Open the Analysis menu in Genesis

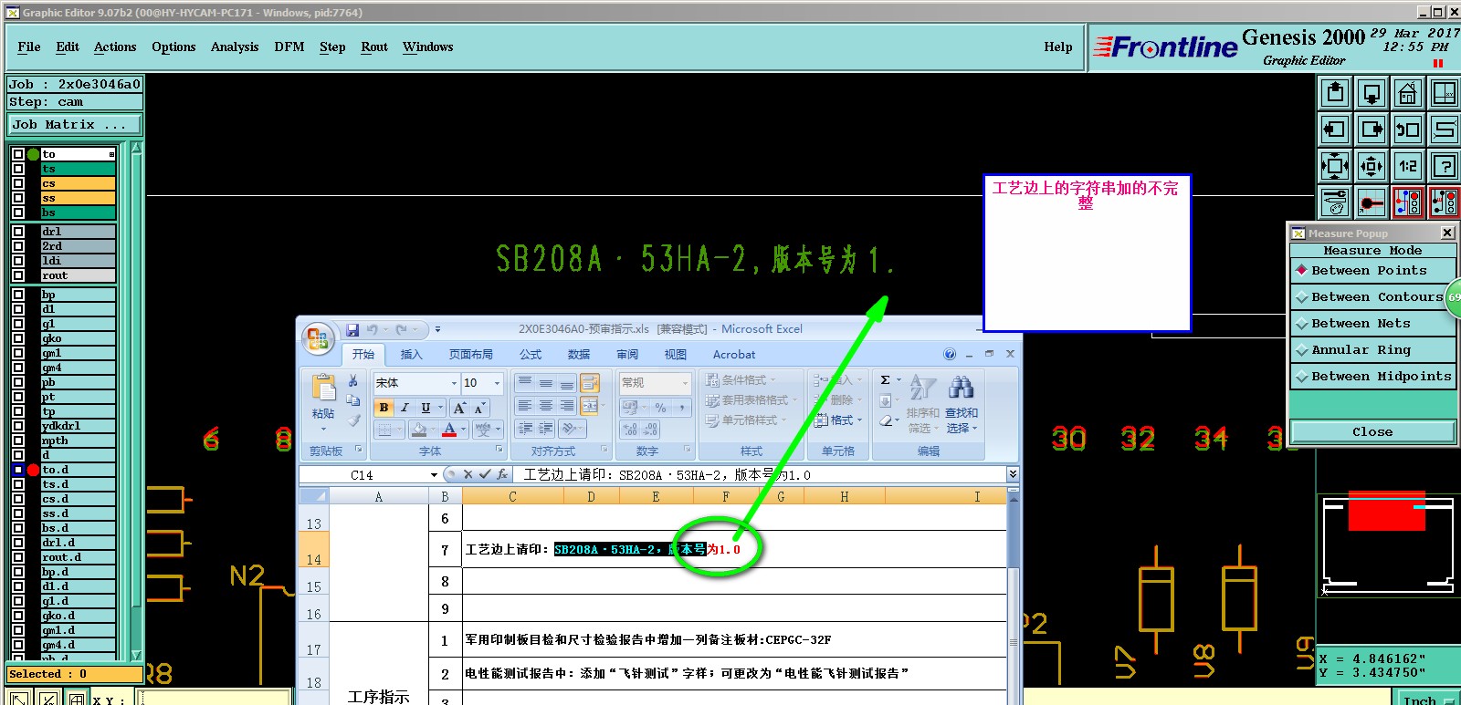pos(235,47)
